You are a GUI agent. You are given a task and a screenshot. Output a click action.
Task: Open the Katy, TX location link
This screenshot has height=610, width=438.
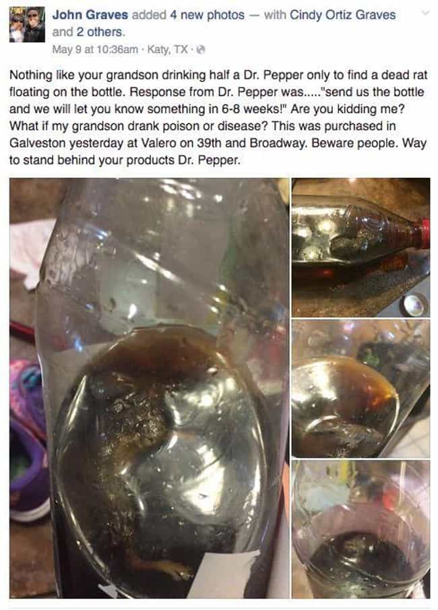pyautogui.click(x=168, y=49)
